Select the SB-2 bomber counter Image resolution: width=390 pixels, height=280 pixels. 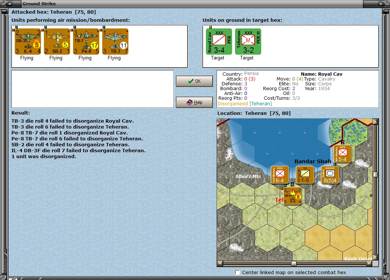(57, 41)
